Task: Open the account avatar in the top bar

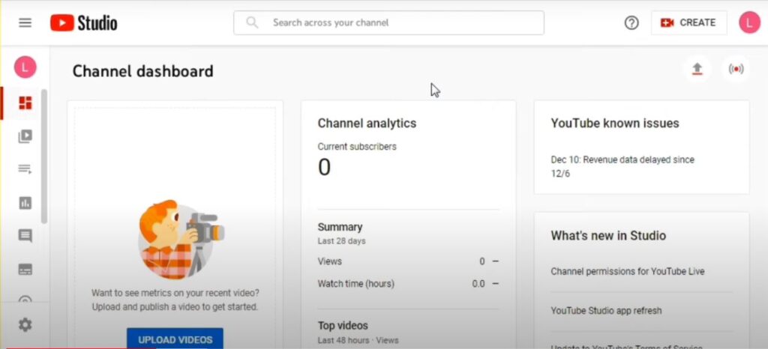Action: point(749,22)
